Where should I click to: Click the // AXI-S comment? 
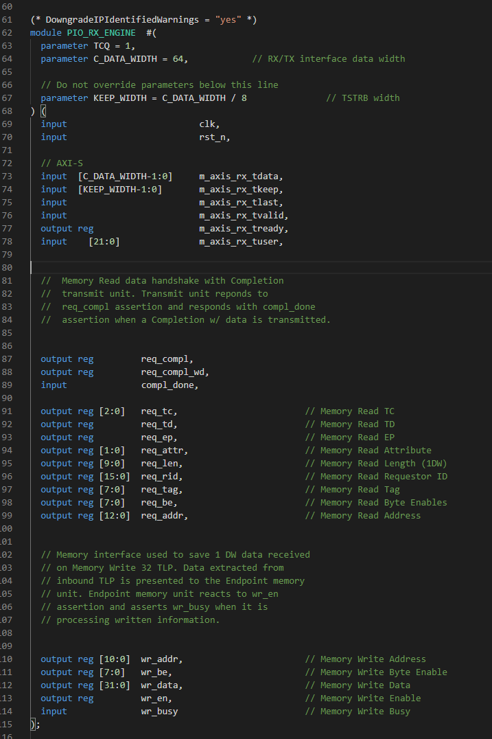62,163
